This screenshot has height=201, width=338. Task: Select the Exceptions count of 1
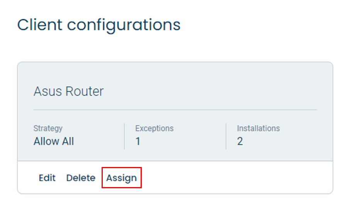[x=138, y=141]
